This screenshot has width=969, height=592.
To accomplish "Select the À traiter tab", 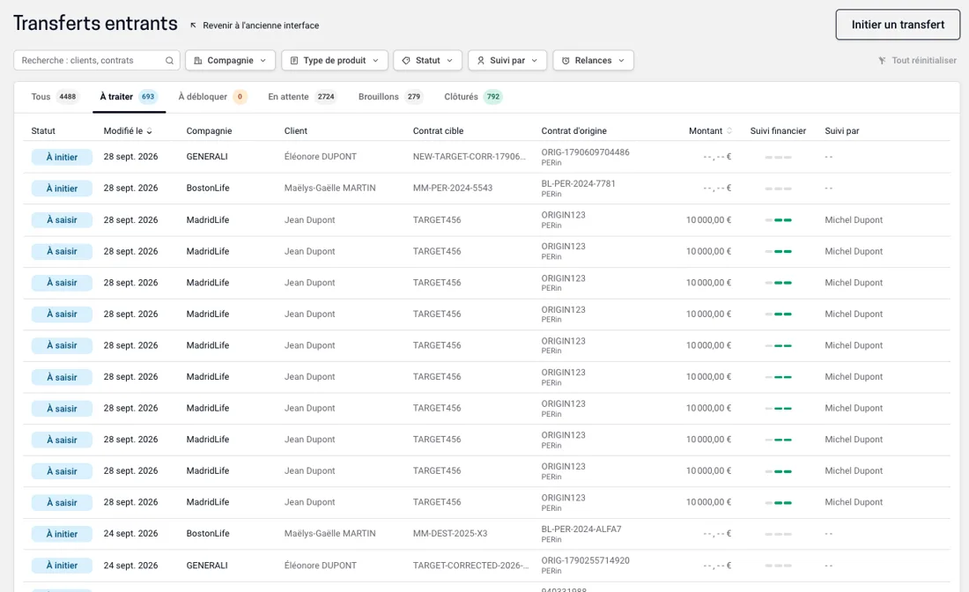I will (129, 96).
